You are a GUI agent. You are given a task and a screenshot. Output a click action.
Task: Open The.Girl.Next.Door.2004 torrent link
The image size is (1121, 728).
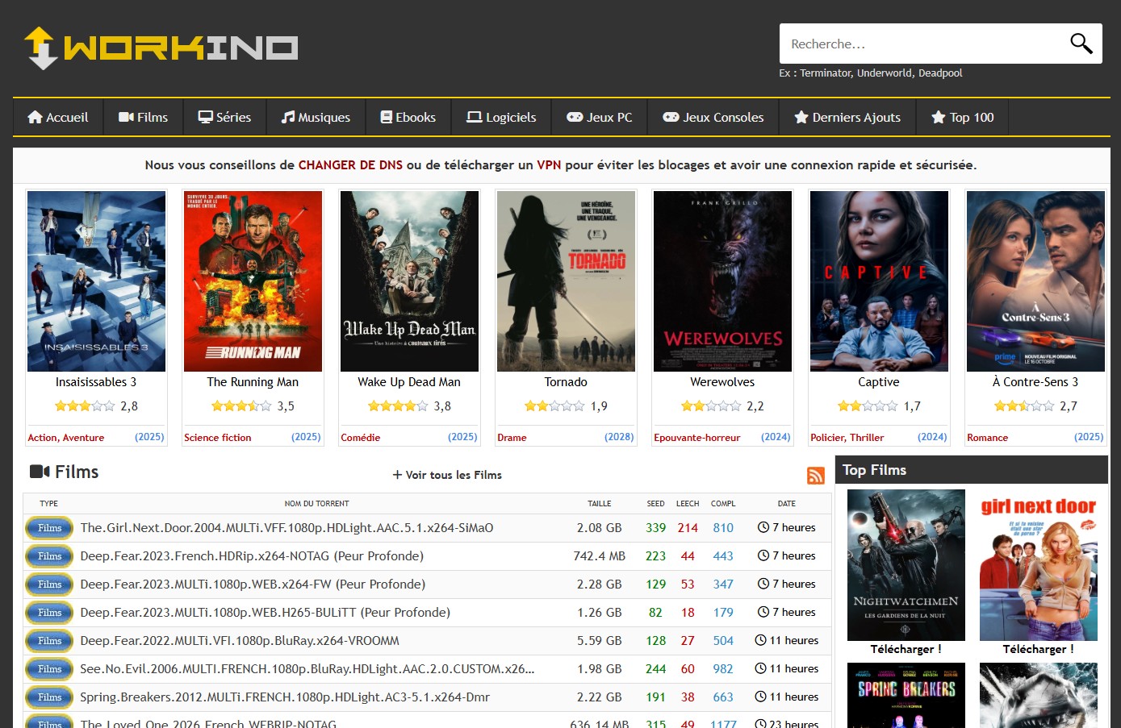point(287,528)
